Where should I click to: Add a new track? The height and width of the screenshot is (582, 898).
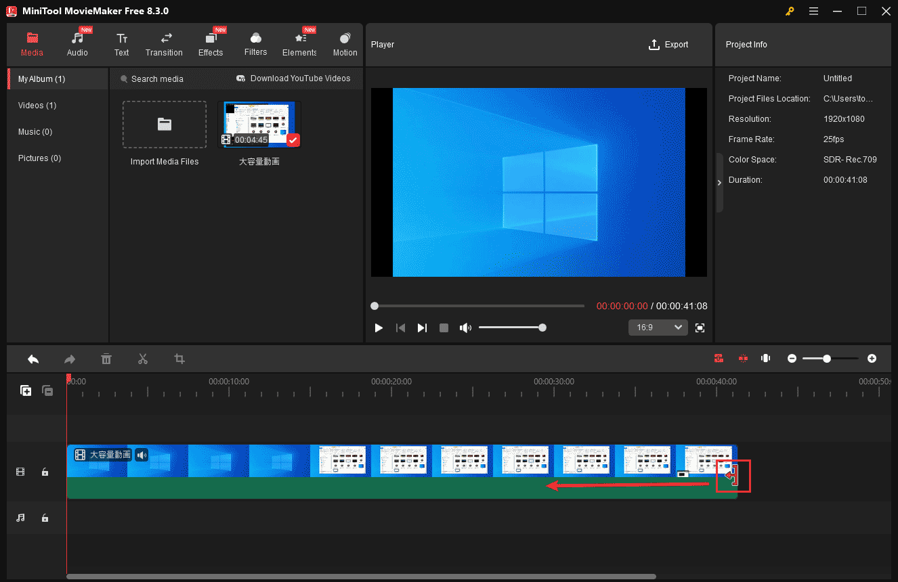point(26,390)
